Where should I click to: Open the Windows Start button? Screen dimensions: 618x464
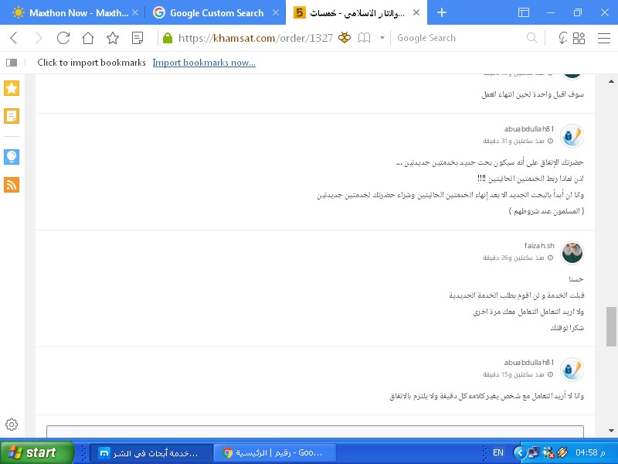point(37,452)
